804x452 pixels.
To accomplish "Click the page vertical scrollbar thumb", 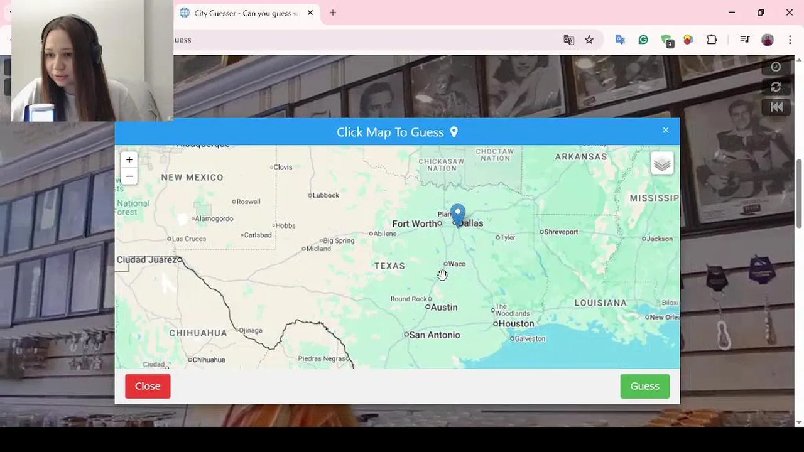I will (x=799, y=194).
